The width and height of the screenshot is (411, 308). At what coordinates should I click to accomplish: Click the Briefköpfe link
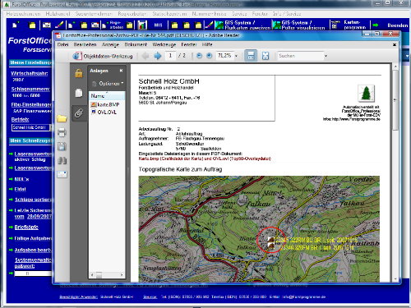tap(26, 228)
